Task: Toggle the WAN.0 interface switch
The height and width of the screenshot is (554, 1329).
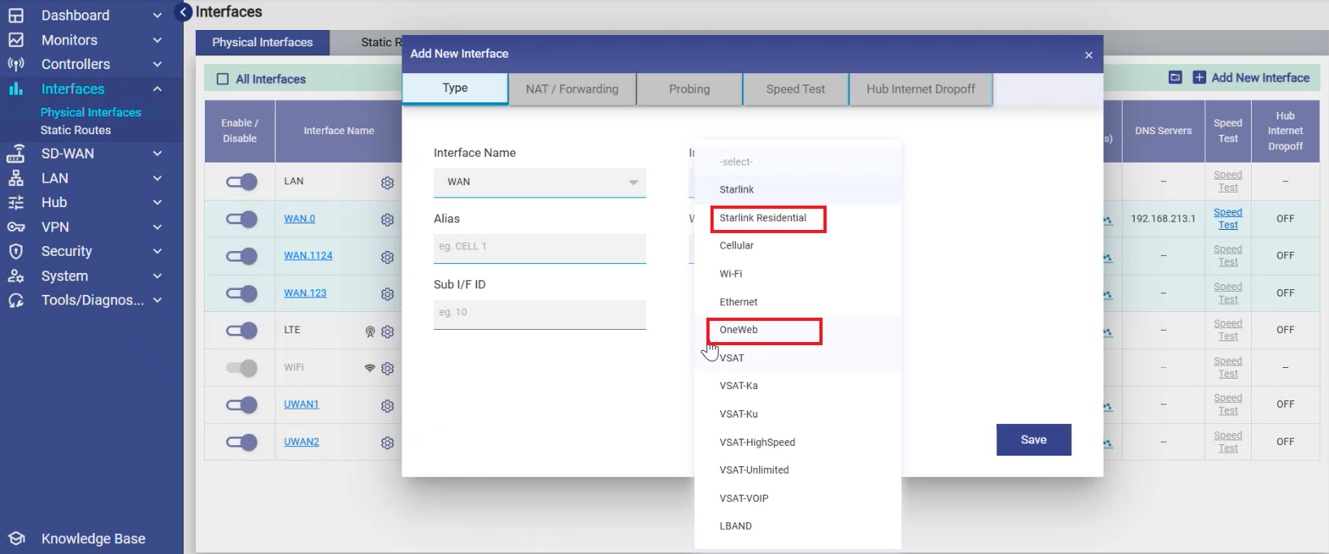Action: click(x=241, y=219)
